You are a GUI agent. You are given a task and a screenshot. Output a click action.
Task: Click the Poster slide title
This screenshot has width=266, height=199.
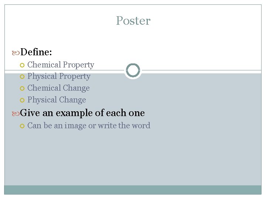(133, 21)
